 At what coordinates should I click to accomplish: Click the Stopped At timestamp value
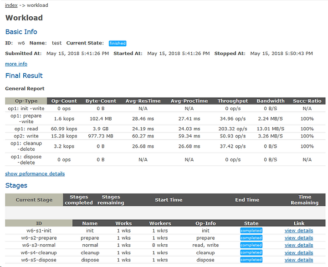(x=282, y=54)
